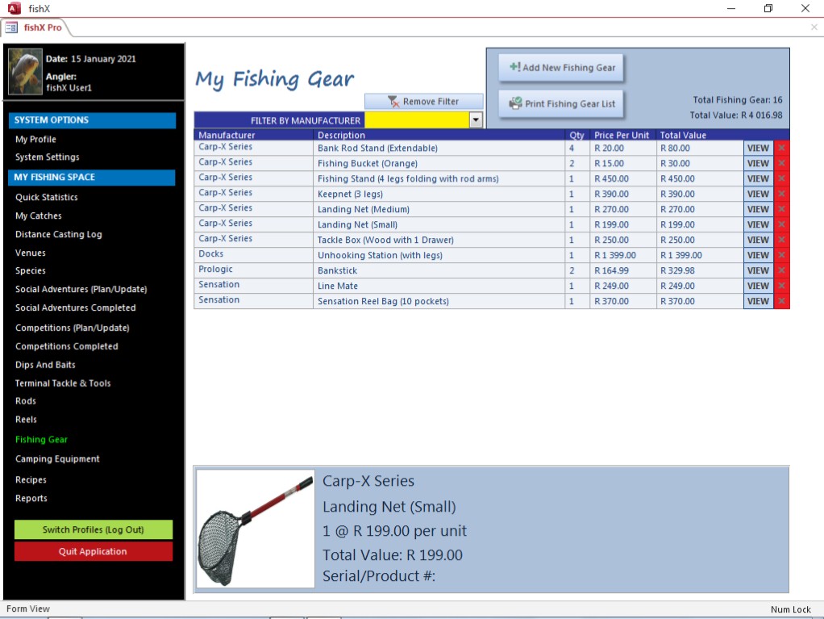Click the landing net product image
The width and height of the screenshot is (824, 619).
click(256, 529)
